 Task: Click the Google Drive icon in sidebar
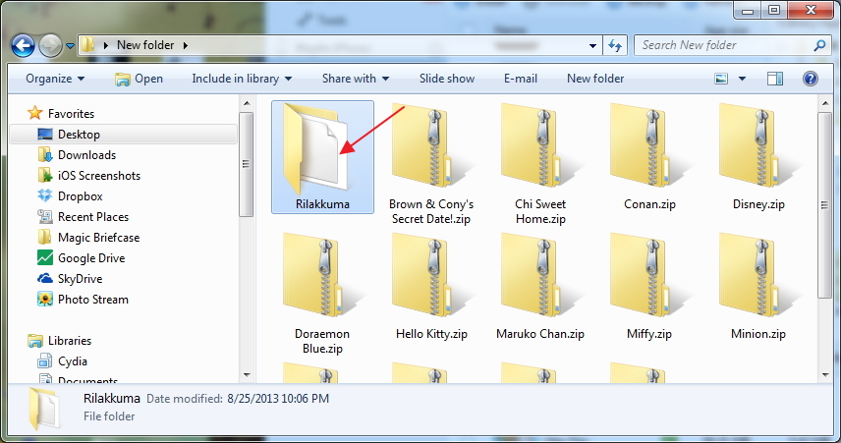[45, 258]
